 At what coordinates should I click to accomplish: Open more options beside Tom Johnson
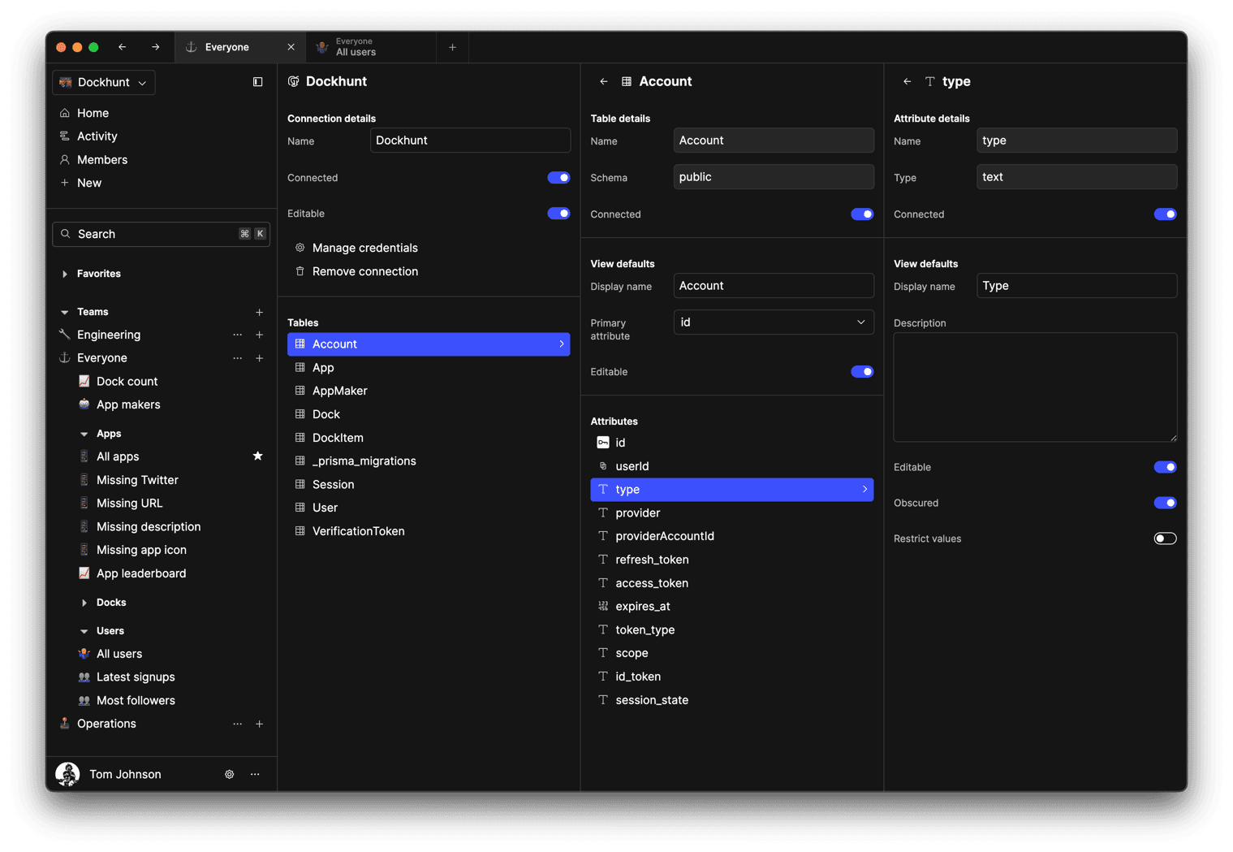(255, 775)
